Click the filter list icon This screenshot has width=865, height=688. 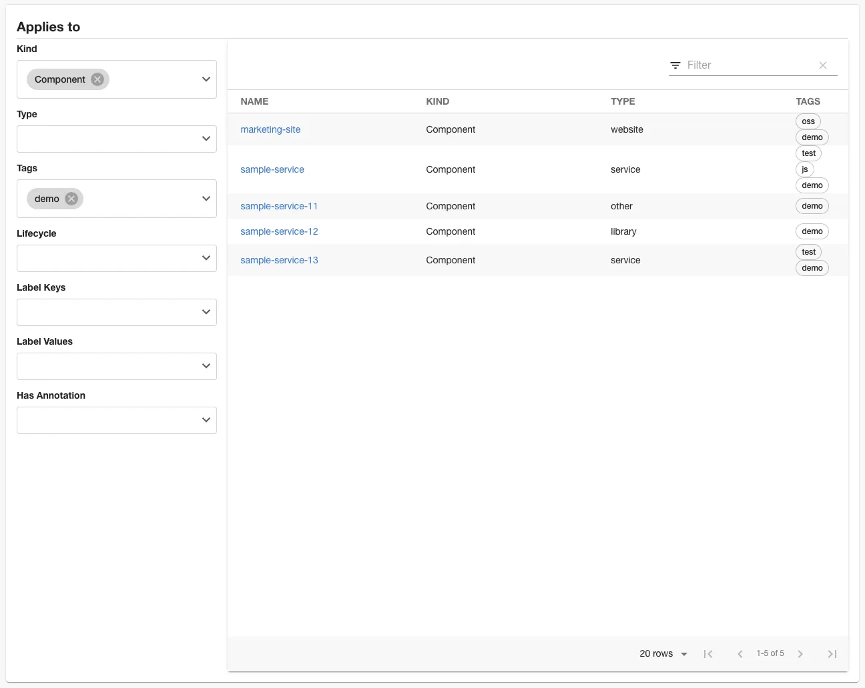675,65
